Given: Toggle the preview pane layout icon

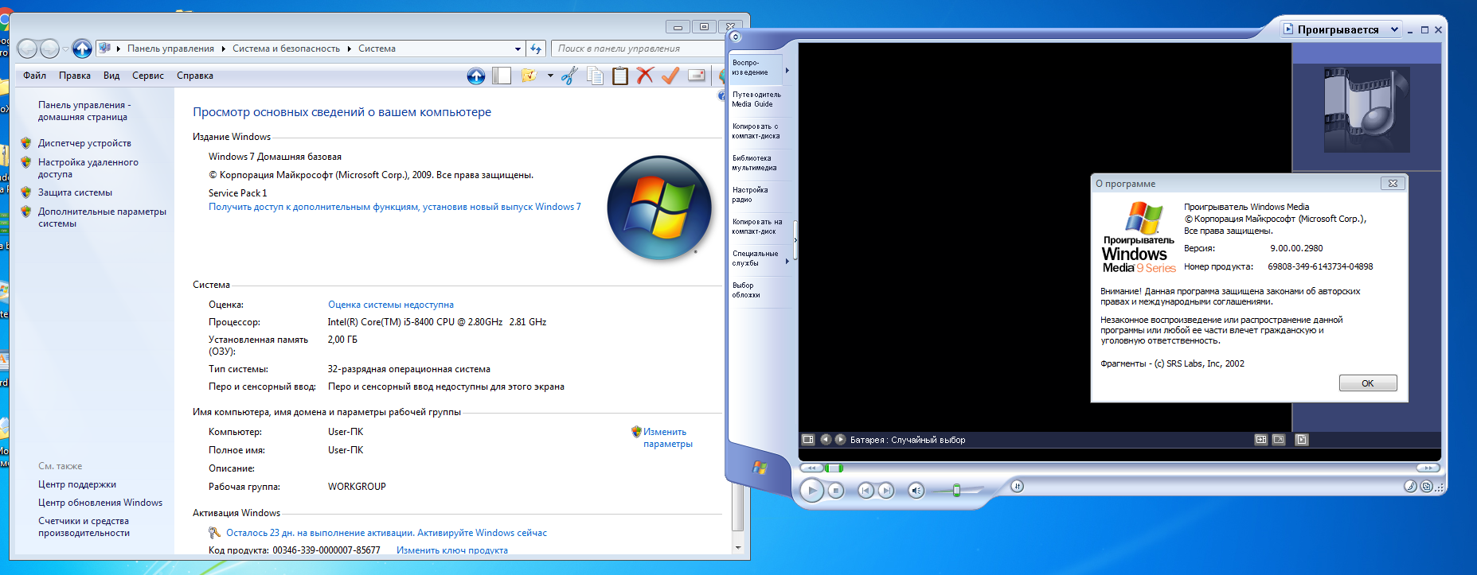Looking at the screenshot, I should pyautogui.click(x=502, y=76).
